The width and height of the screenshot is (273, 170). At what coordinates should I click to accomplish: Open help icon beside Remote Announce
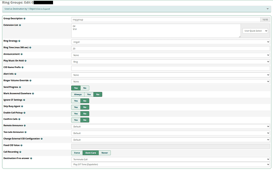pyautogui.click(x=25, y=125)
